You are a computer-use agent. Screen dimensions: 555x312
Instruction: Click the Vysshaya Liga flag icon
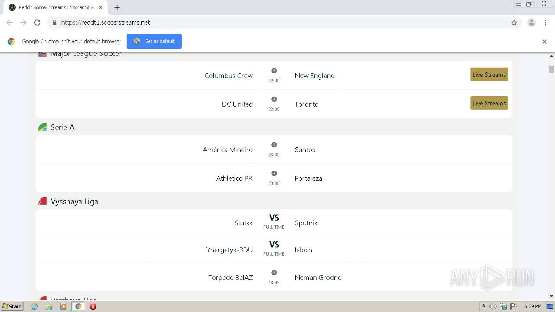click(x=42, y=201)
